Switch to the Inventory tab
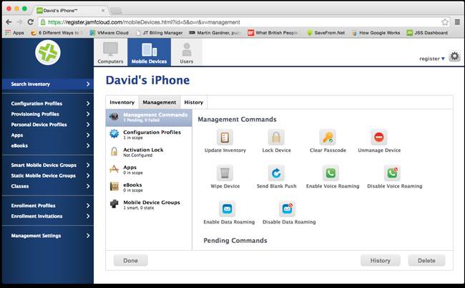 pyautogui.click(x=122, y=102)
